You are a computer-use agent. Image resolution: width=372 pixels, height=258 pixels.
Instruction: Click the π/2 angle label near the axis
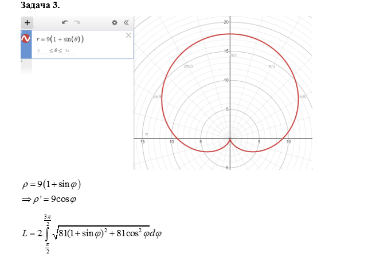[x=234, y=55]
